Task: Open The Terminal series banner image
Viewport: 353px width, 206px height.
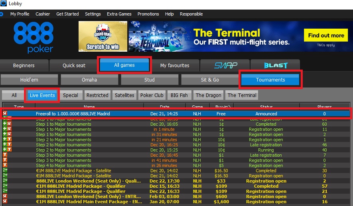Action: point(241,36)
